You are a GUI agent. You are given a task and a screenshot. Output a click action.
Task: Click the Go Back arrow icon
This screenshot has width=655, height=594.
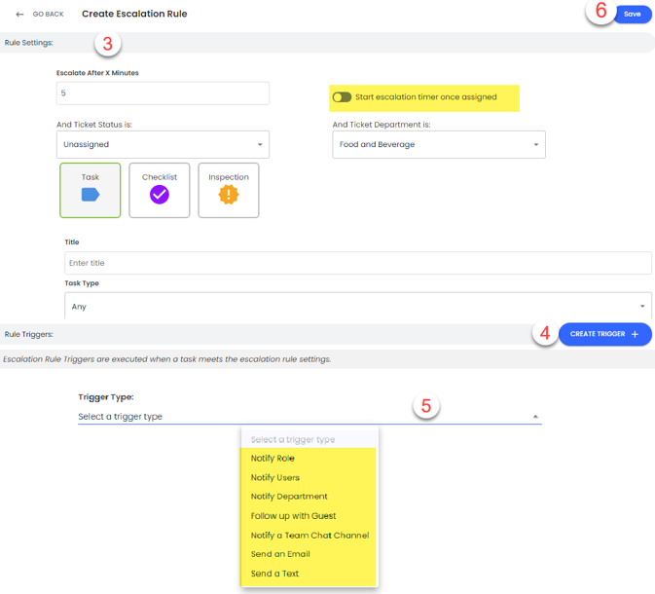(19, 15)
